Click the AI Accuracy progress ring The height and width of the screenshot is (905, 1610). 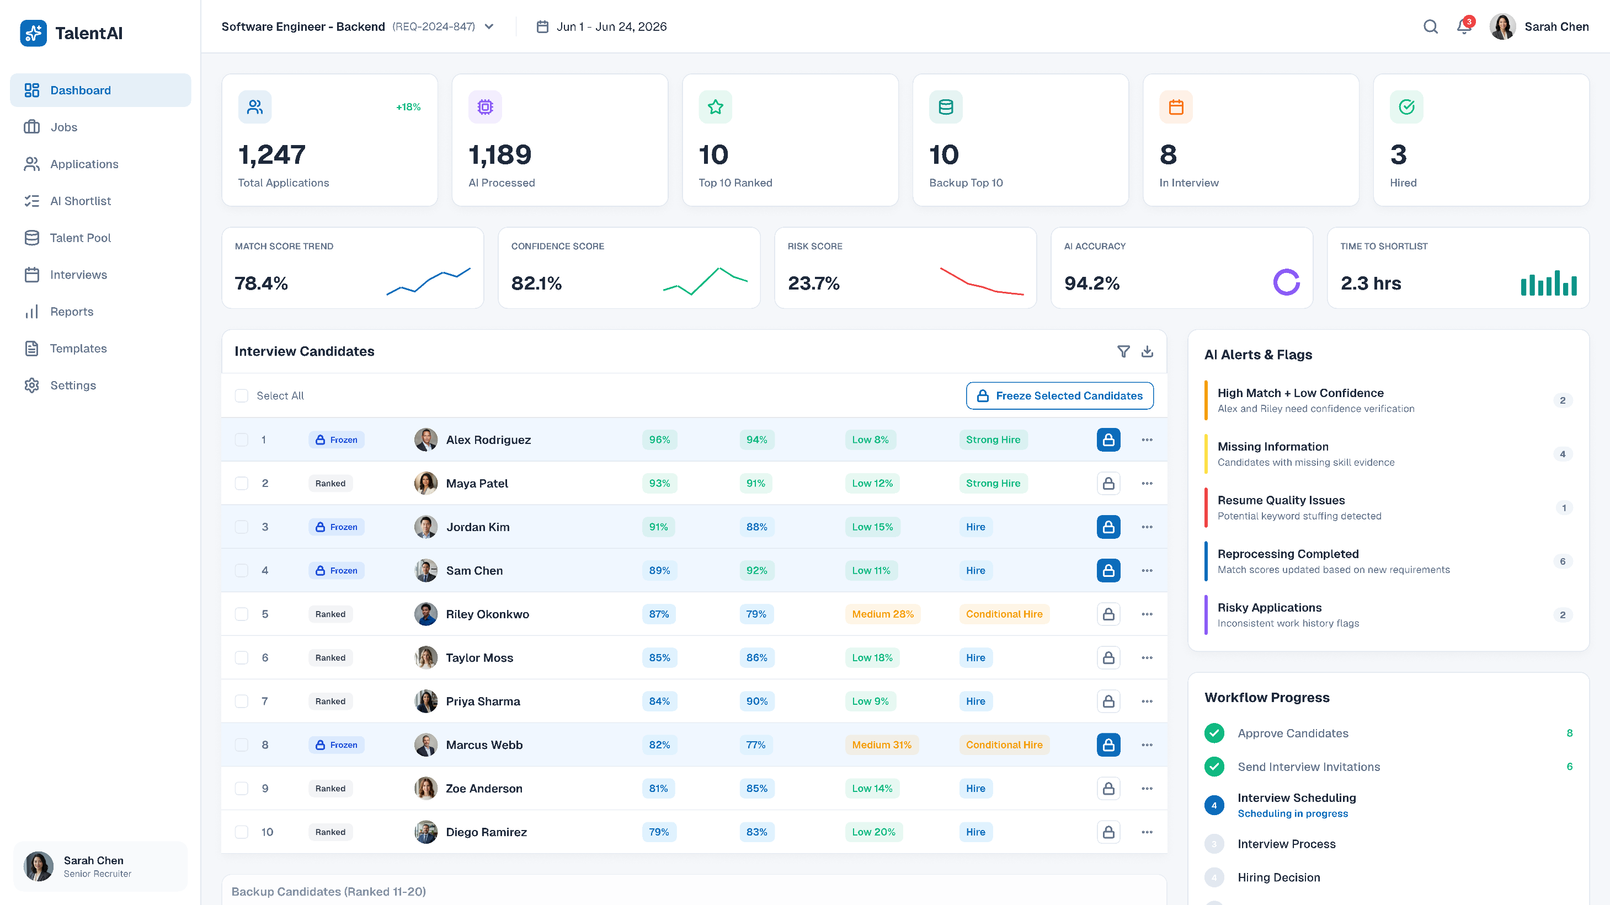click(1286, 282)
